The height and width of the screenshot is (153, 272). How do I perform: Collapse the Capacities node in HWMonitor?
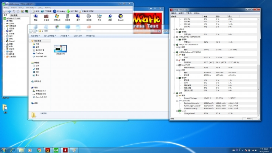point(177,101)
